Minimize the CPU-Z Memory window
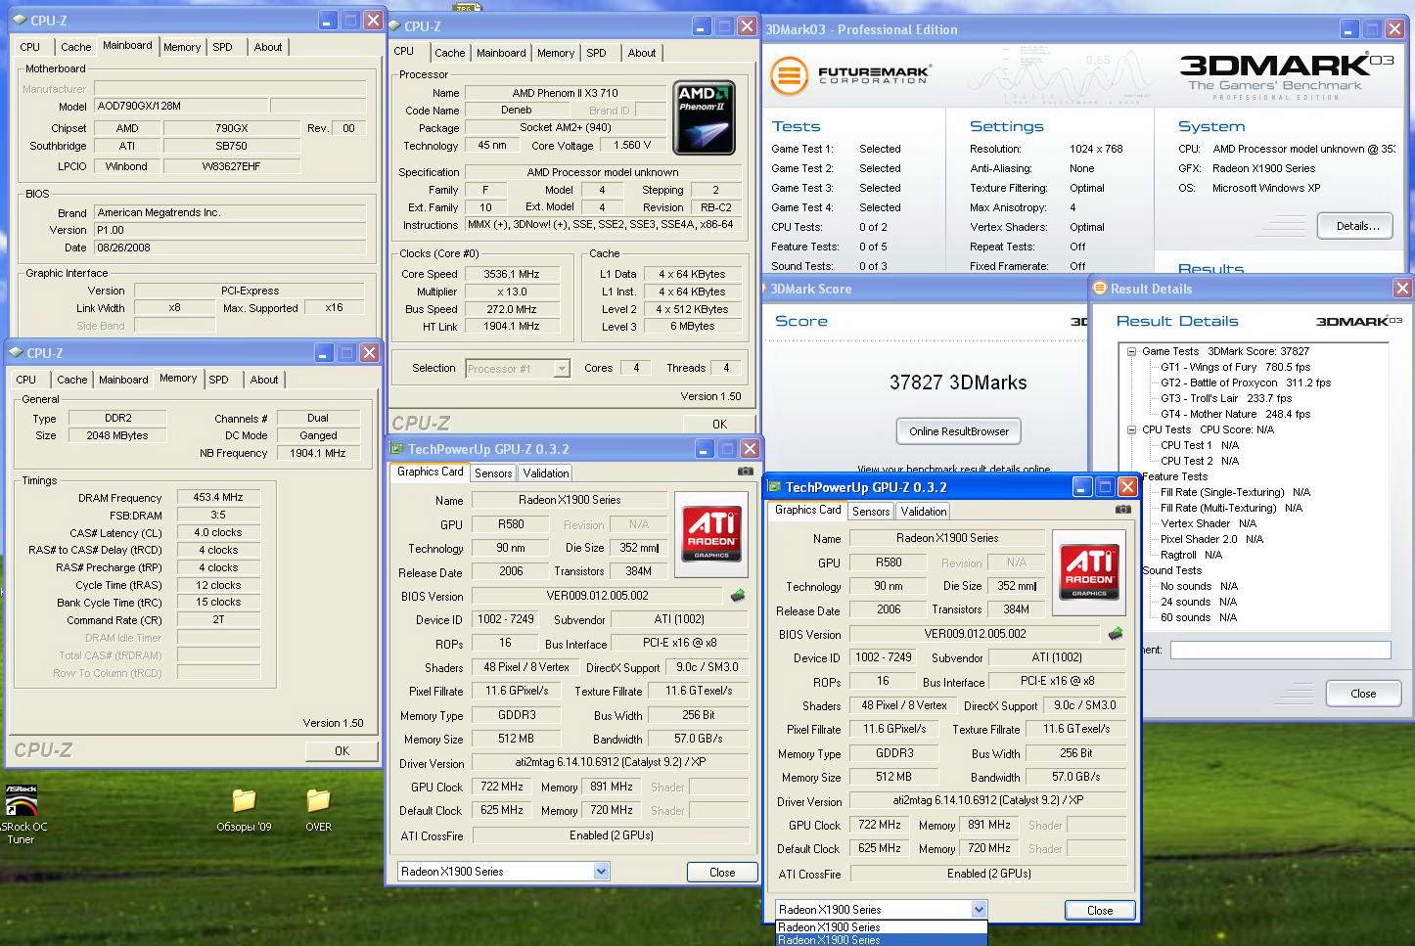This screenshot has width=1415, height=946. (x=324, y=352)
